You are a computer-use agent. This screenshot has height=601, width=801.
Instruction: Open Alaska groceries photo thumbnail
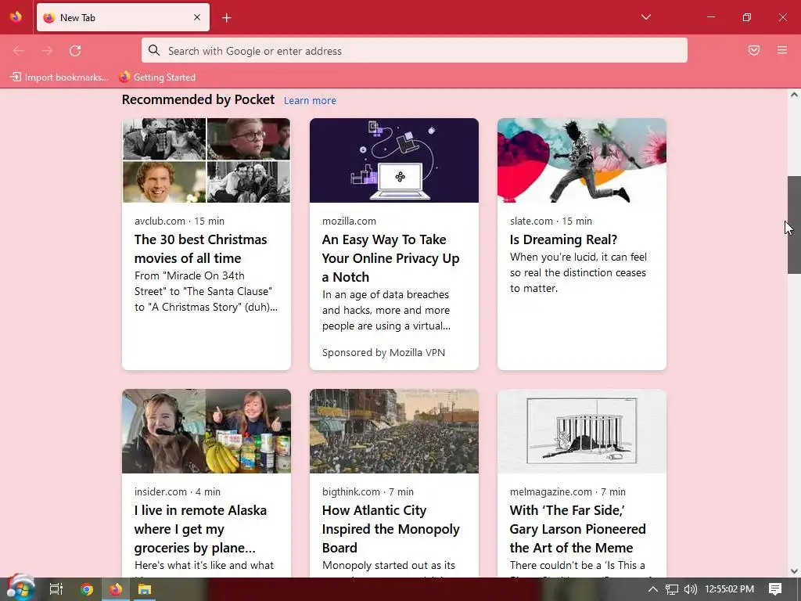[207, 431]
